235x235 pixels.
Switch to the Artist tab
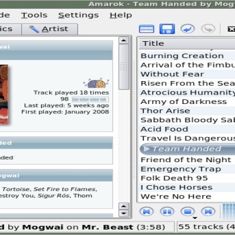tap(50, 29)
